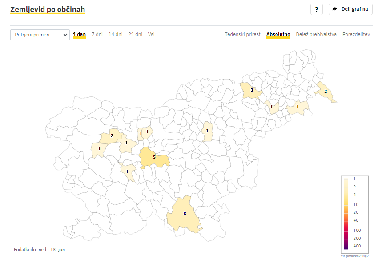Switch to the '7 dni' range
Viewport: 382px width, 267px height.
[97, 34]
